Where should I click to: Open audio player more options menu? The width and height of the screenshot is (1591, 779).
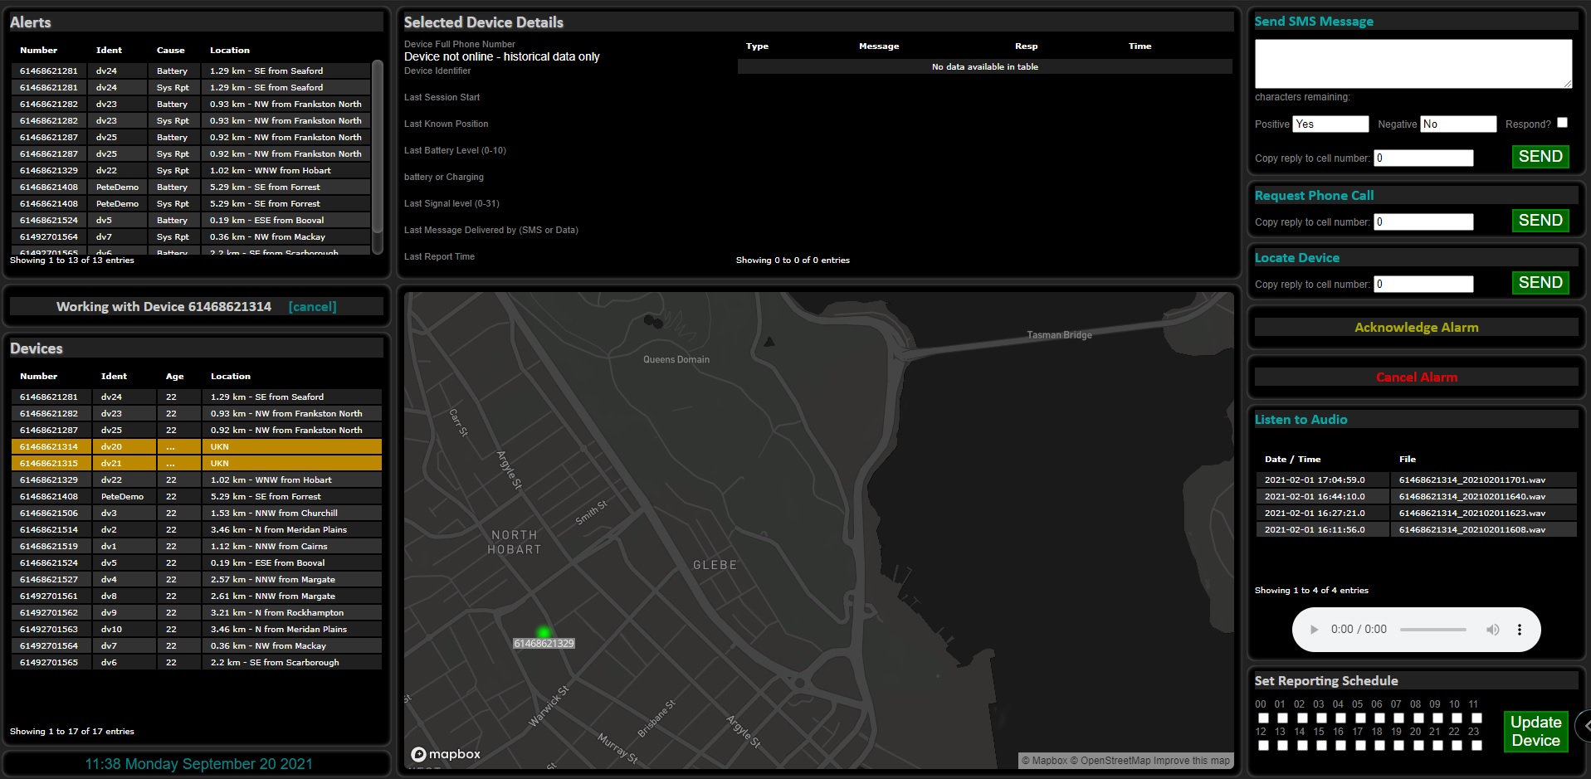pyautogui.click(x=1519, y=630)
